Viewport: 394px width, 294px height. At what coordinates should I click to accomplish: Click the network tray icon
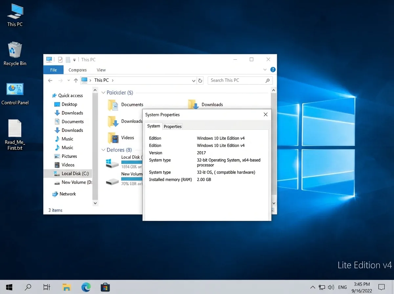click(x=322, y=287)
